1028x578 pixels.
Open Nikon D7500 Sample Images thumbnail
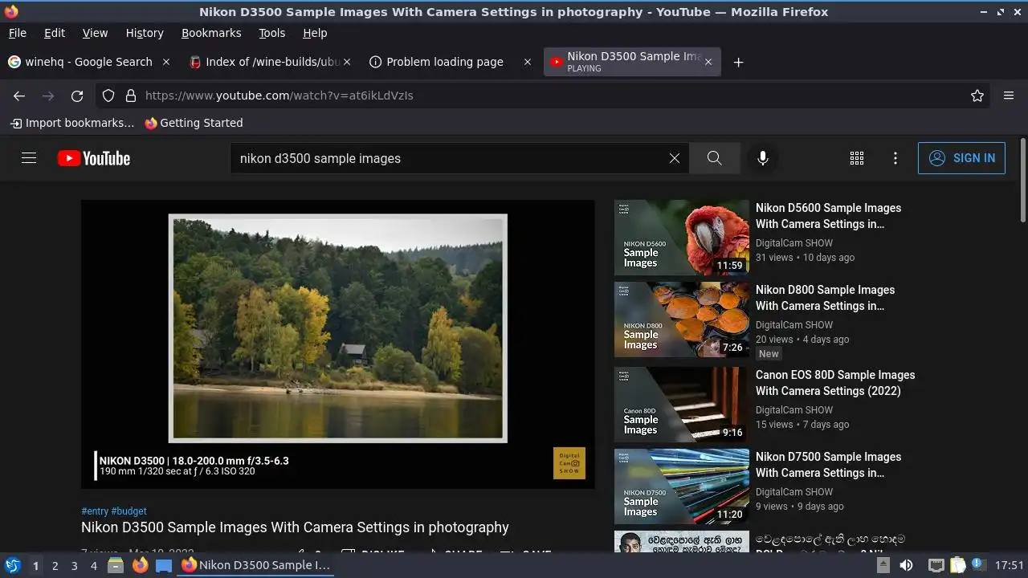[682, 486]
